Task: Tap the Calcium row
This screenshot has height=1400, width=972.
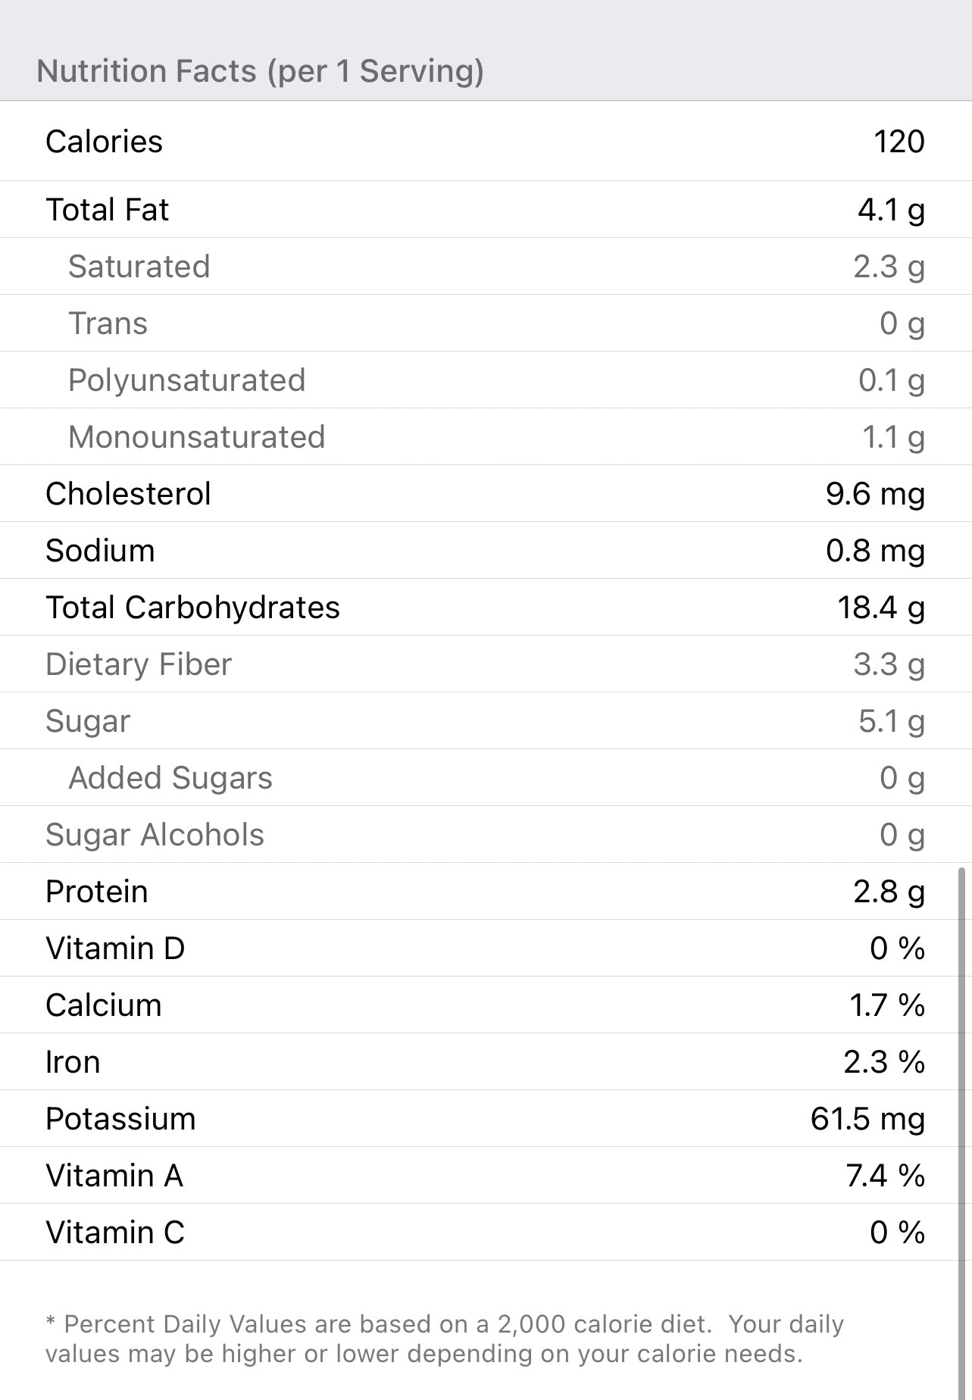Action: click(x=485, y=1005)
